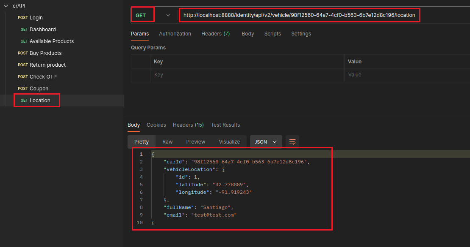Open the Available Products request
This screenshot has height=247, width=470.
(51, 41)
